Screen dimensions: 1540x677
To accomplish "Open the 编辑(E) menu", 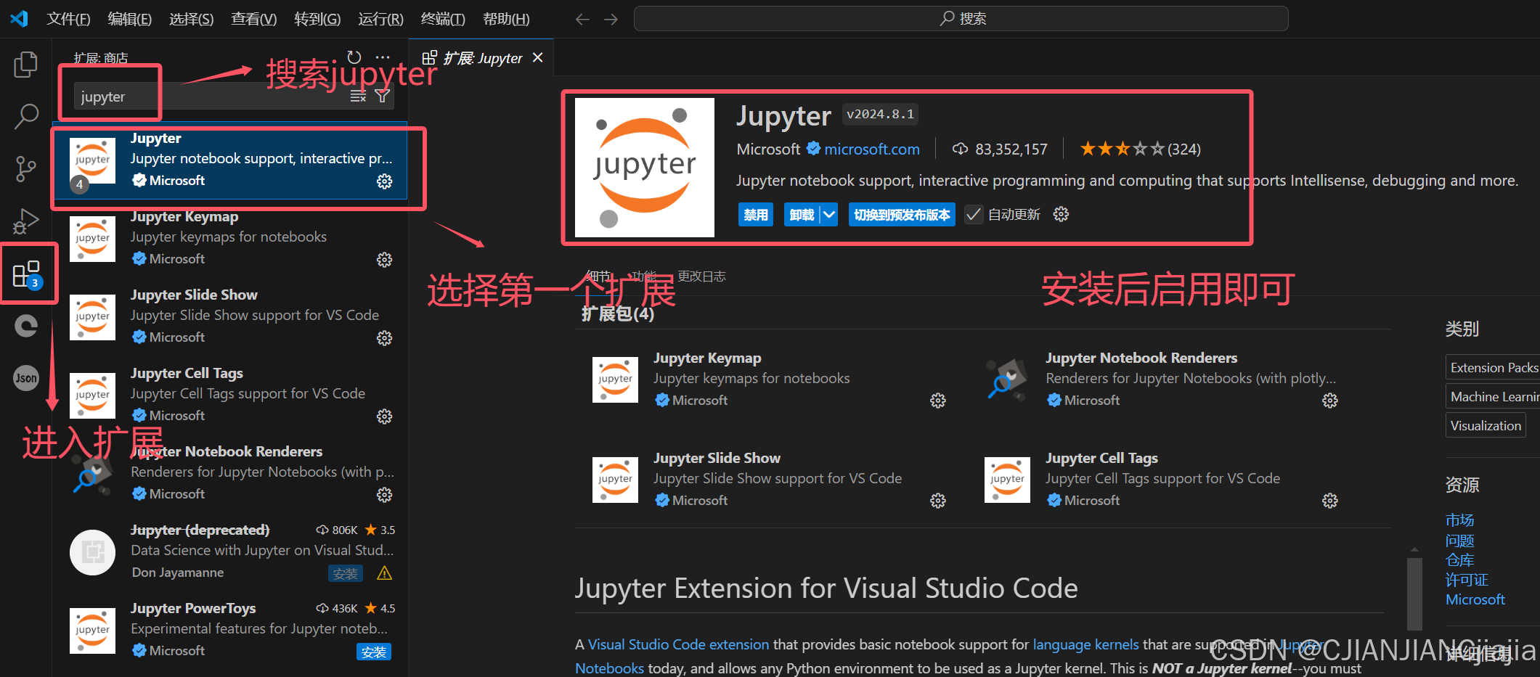I will 130,19.
